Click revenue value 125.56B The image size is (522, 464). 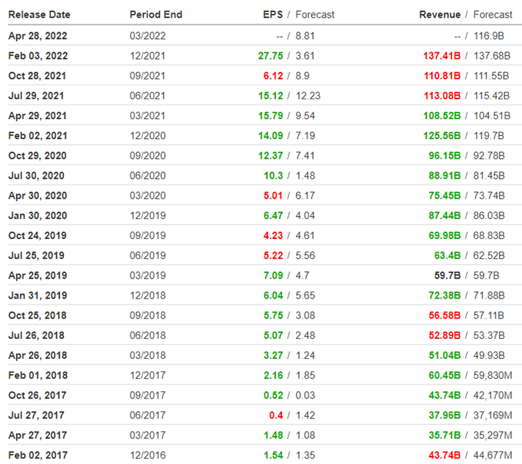click(x=442, y=136)
